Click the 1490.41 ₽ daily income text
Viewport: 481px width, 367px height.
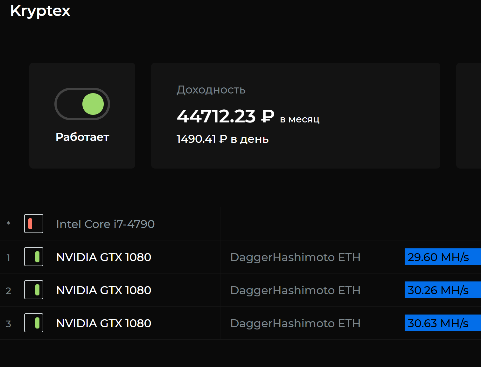(222, 139)
